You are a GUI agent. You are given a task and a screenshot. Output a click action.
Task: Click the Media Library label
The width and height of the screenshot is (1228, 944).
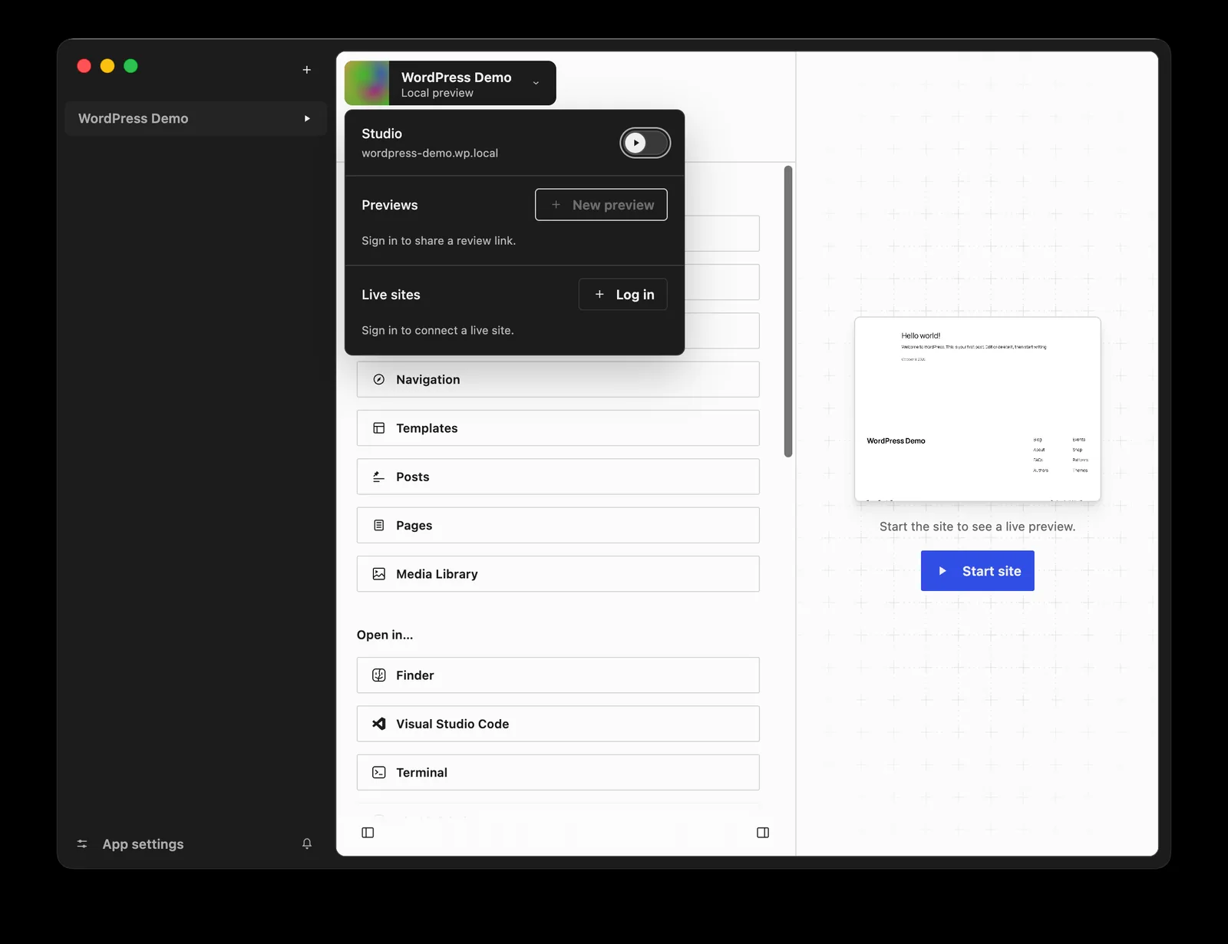[x=437, y=574]
